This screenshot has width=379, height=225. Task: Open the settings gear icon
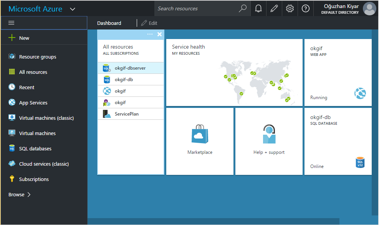coord(290,9)
